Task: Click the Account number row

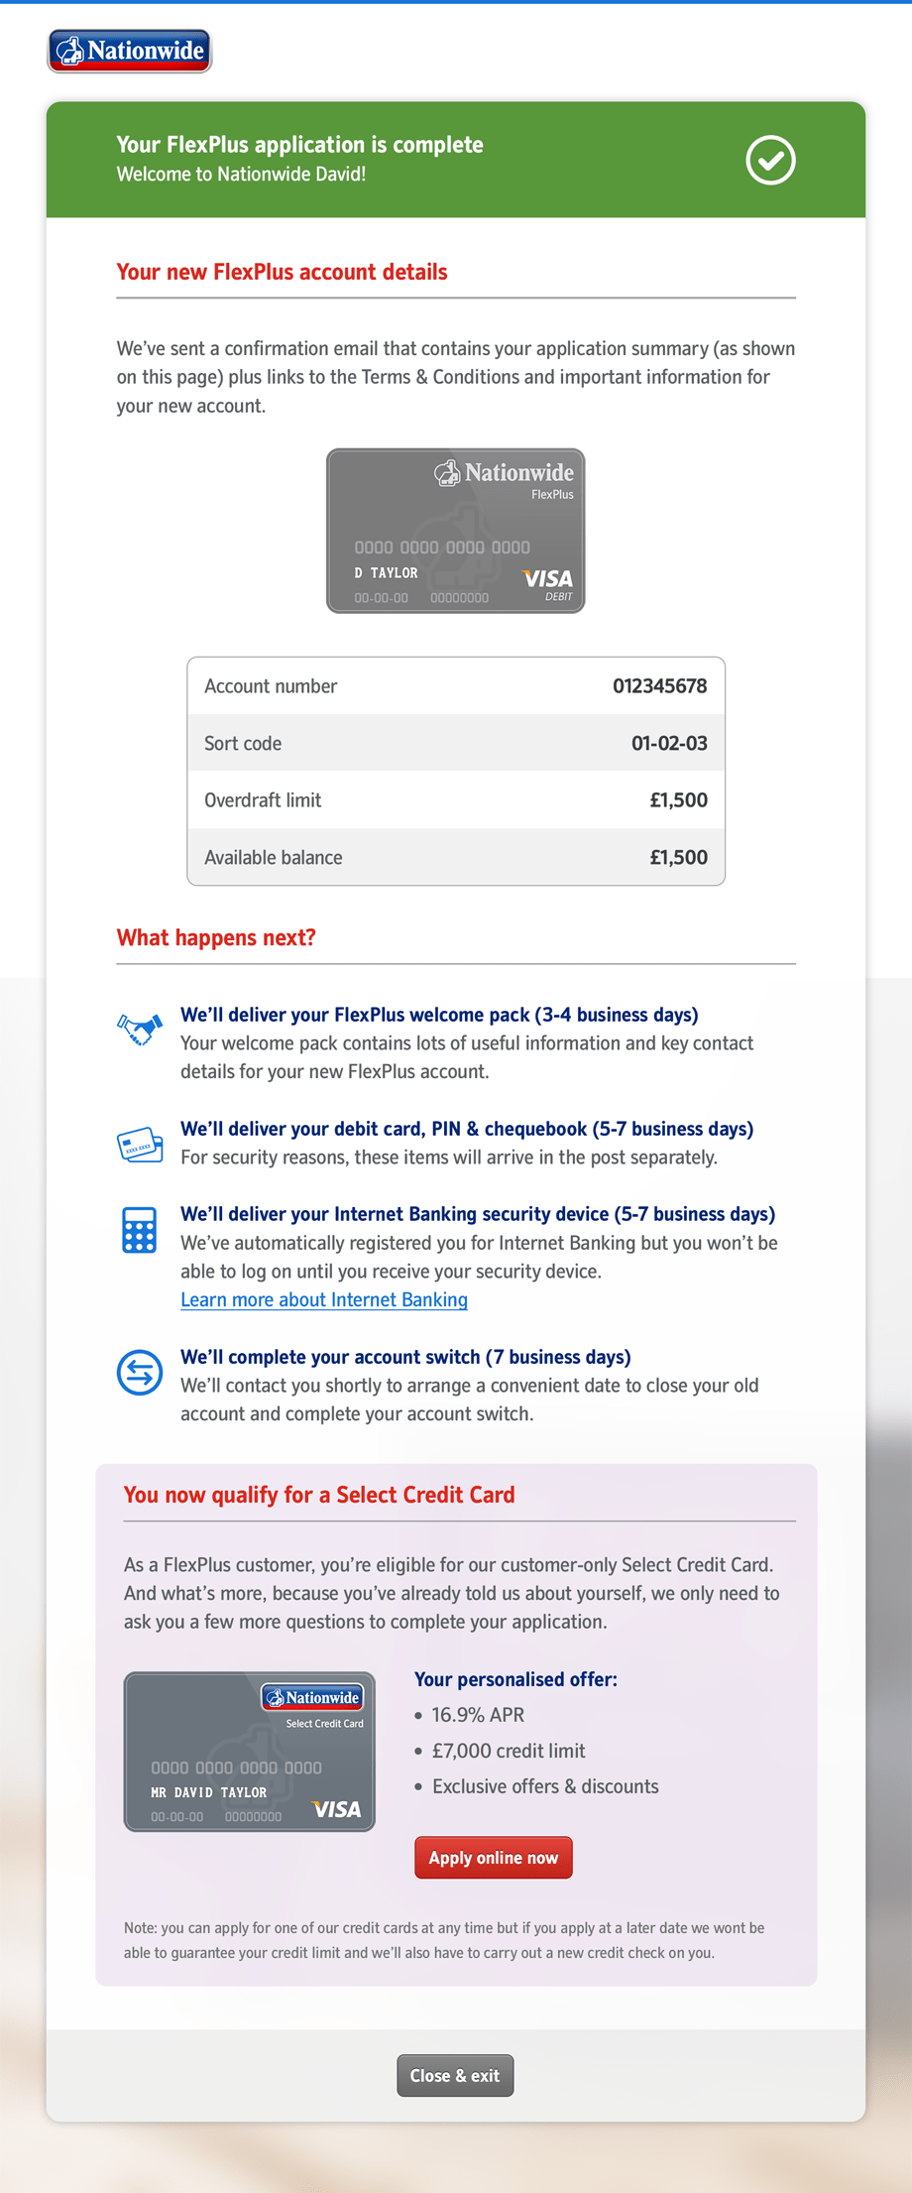Action: pos(456,686)
